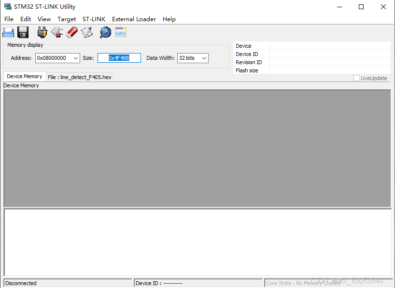Switch to the Device Memory tab
The height and width of the screenshot is (288, 395).
(25, 76)
